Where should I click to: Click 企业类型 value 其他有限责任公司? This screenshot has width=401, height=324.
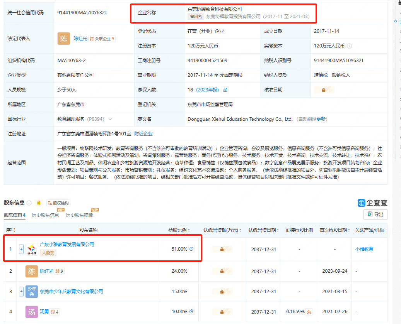click(75, 75)
